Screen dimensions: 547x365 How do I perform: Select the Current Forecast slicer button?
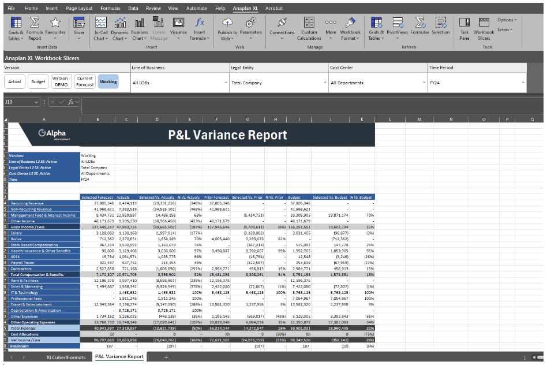[x=85, y=81]
